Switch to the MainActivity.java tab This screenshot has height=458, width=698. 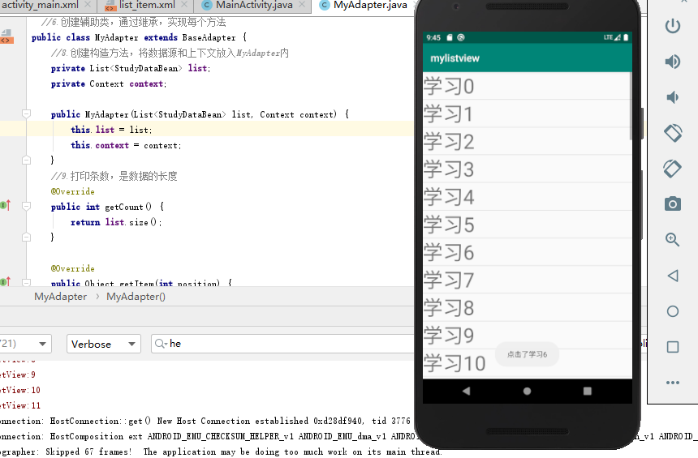click(x=253, y=6)
